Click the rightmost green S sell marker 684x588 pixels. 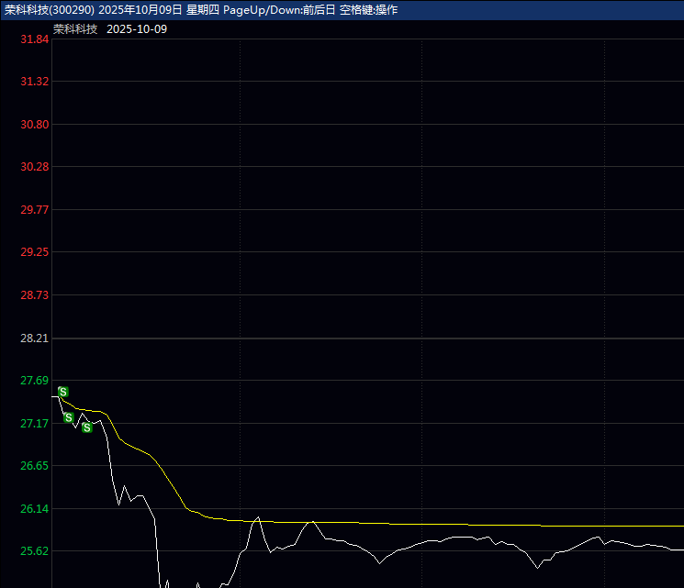click(86, 427)
